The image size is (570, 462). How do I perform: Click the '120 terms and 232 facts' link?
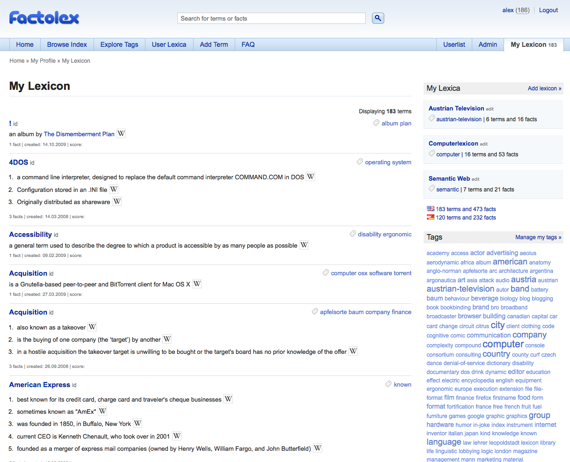click(x=466, y=217)
